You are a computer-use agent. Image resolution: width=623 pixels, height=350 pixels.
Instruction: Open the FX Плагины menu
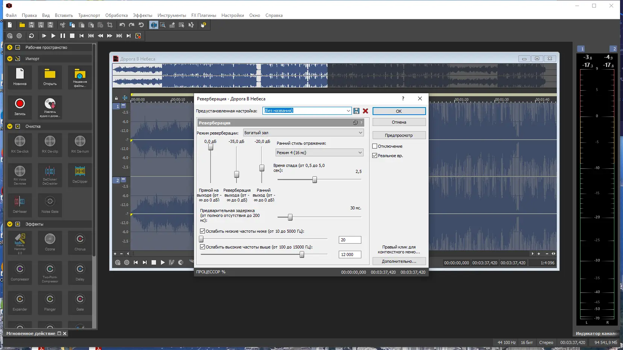(204, 15)
